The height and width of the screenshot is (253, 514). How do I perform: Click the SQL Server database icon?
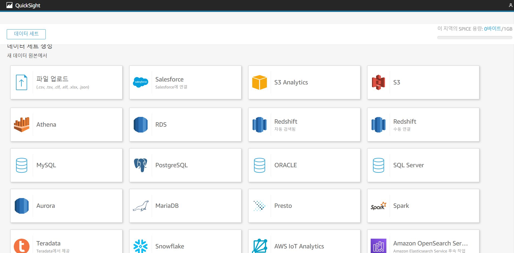(379, 165)
